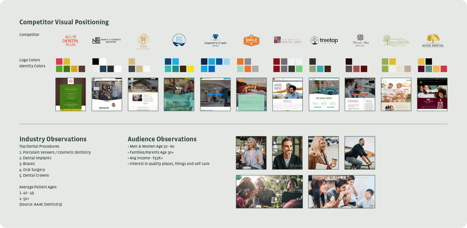The height and width of the screenshot is (228, 467).
Task: Select the Families/Parents Age 30+ bullet
Action: coord(151,152)
